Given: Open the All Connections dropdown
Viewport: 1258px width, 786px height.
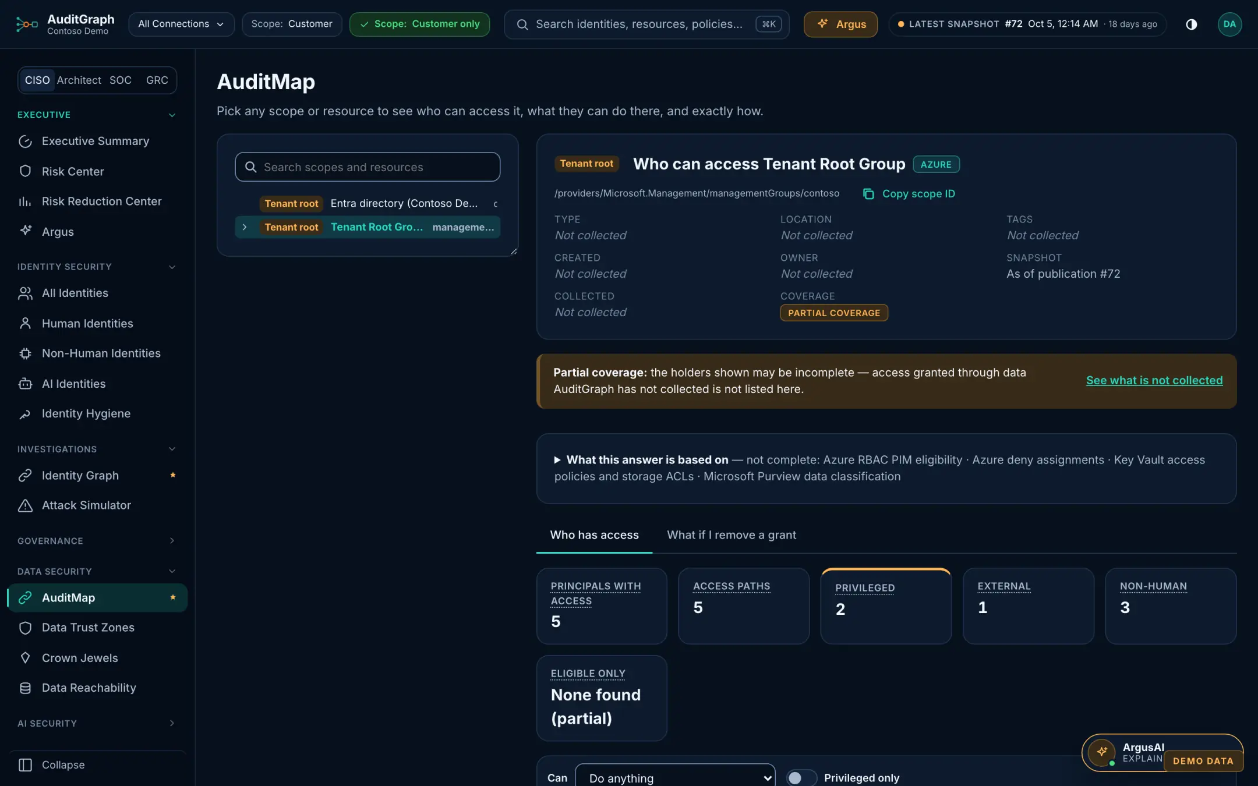Looking at the screenshot, I should [x=181, y=24].
